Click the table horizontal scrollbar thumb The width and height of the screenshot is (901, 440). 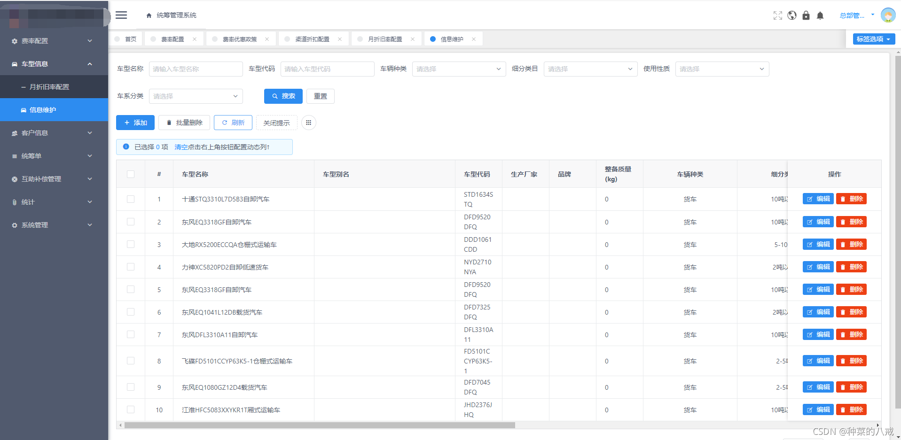point(320,425)
